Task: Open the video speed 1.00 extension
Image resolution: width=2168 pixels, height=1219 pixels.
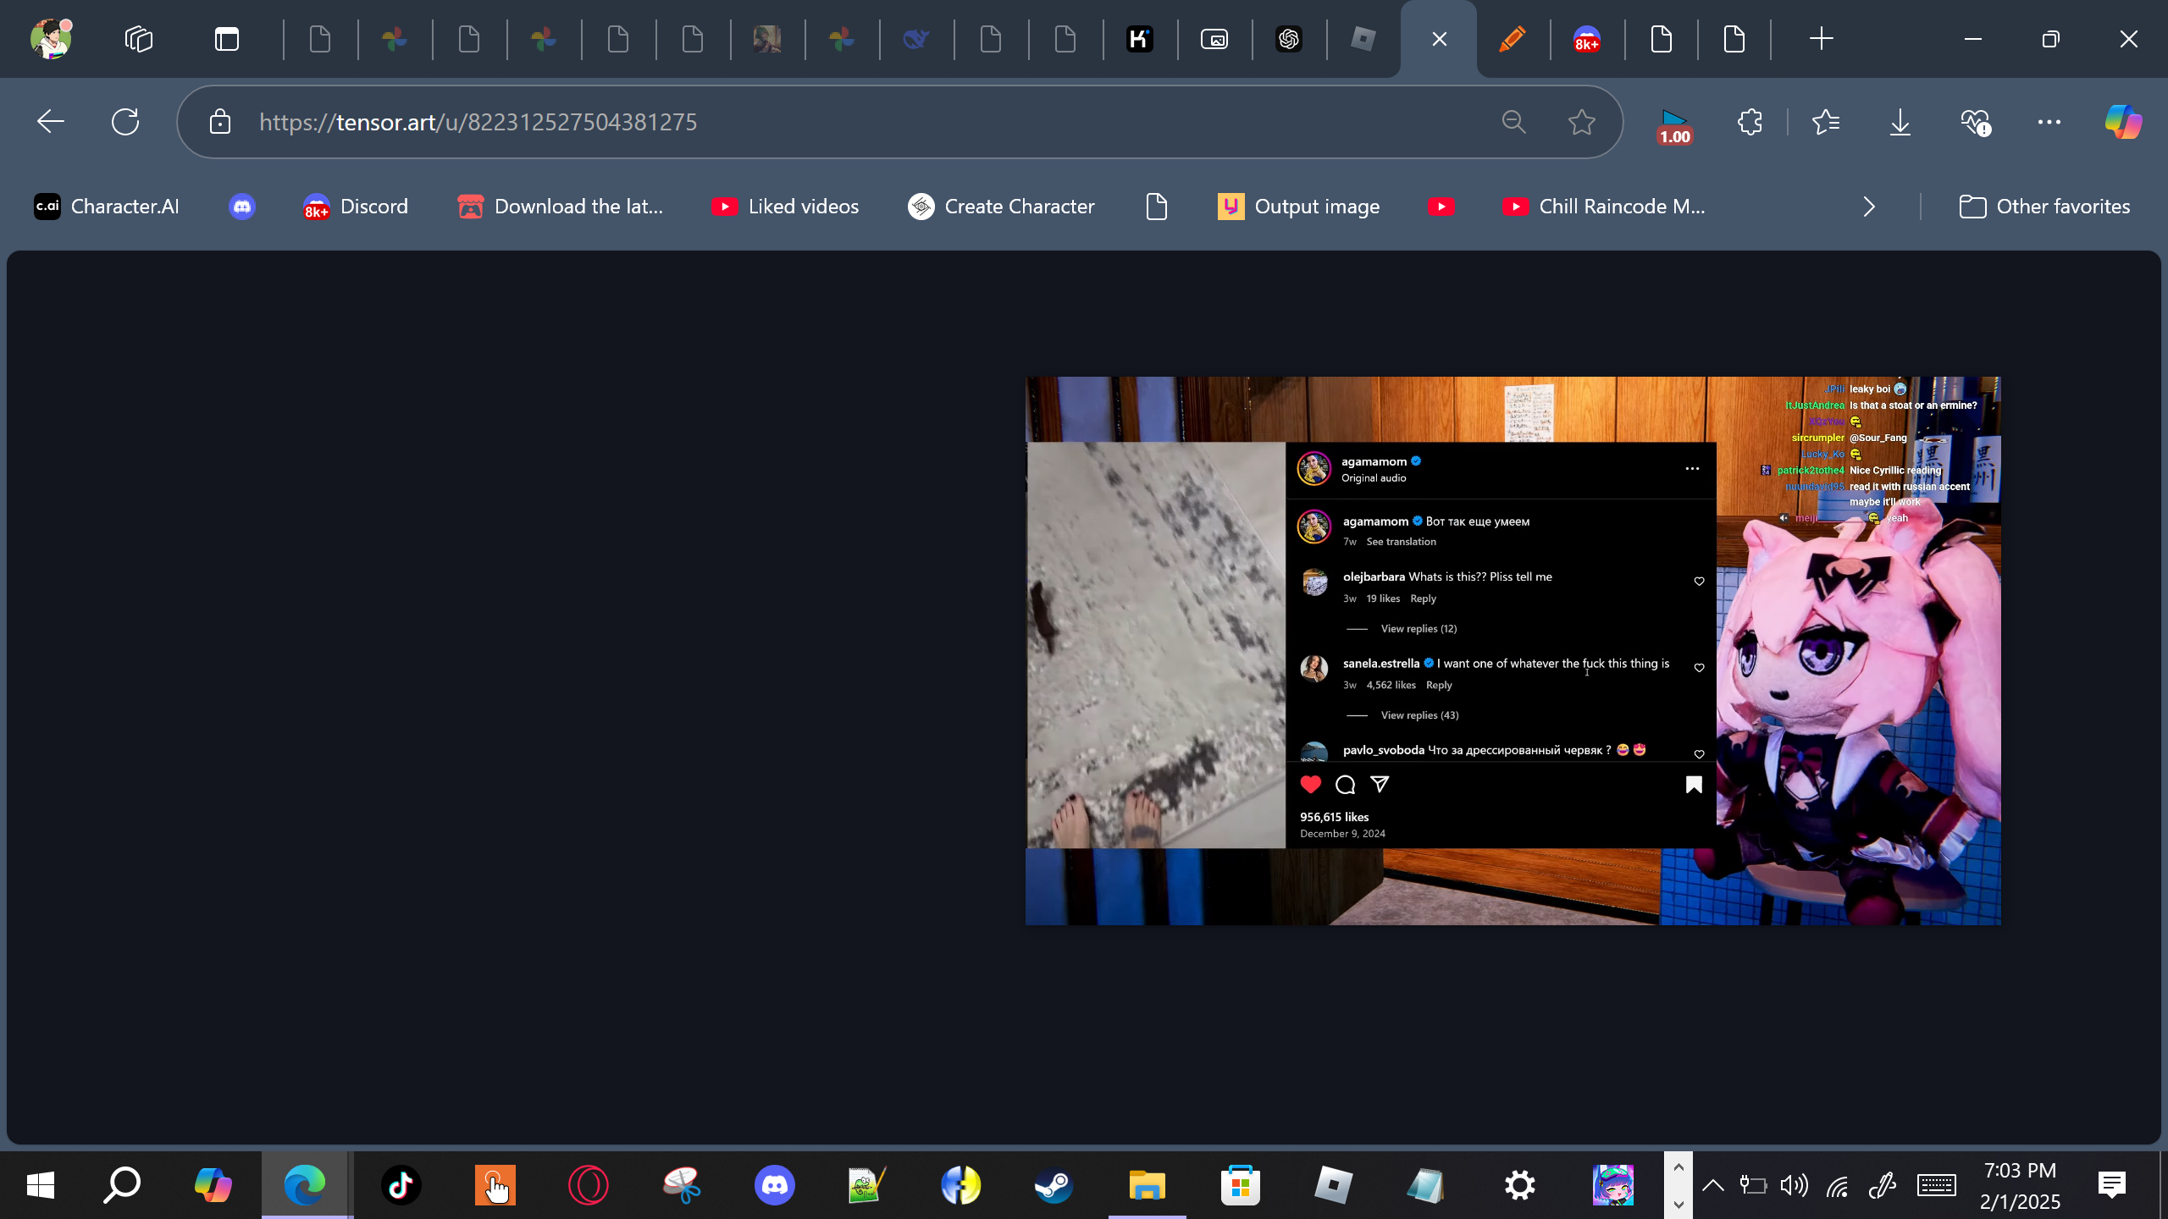Action: pos(1674,126)
